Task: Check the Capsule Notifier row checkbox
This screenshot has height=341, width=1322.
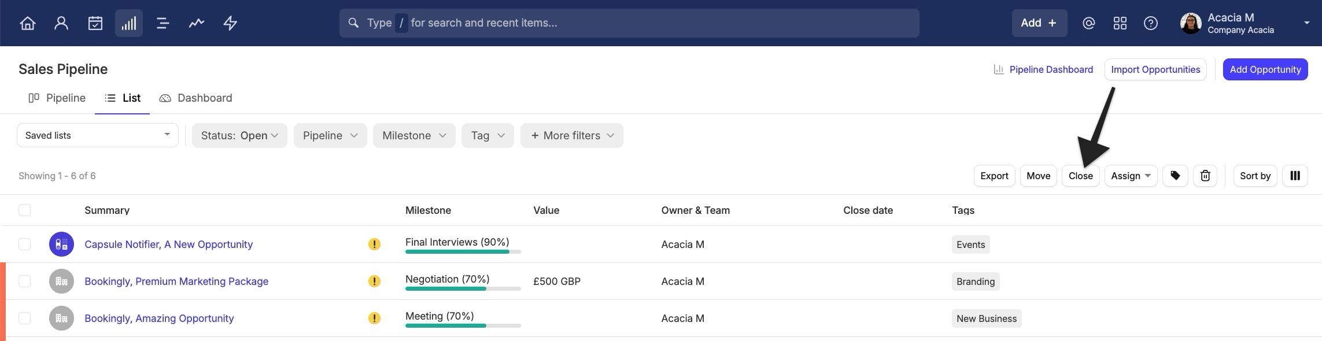Action: [x=24, y=244]
